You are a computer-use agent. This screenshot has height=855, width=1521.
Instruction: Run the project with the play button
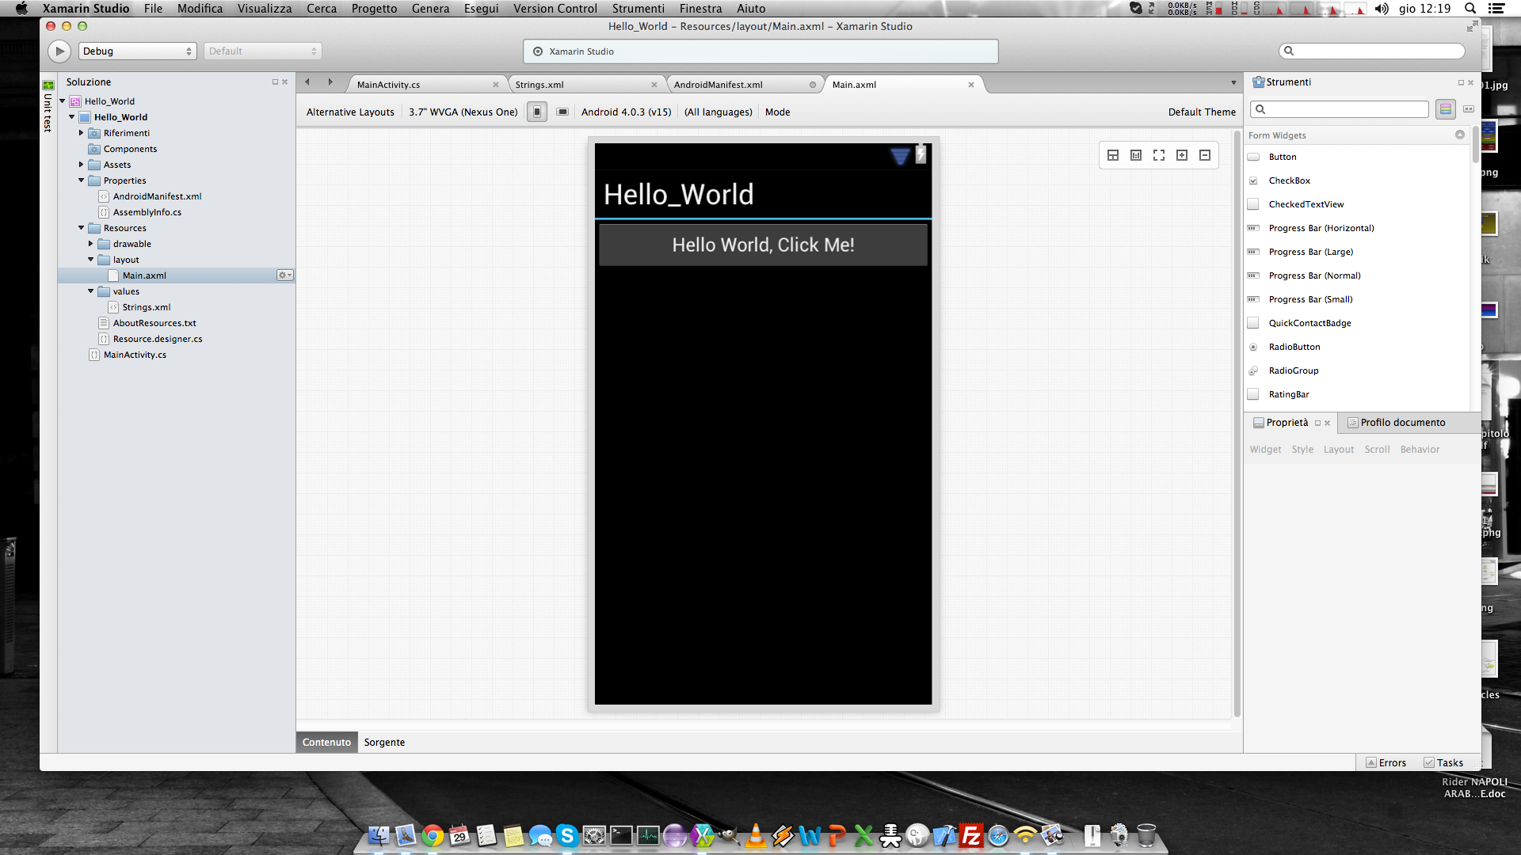click(x=59, y=51)
